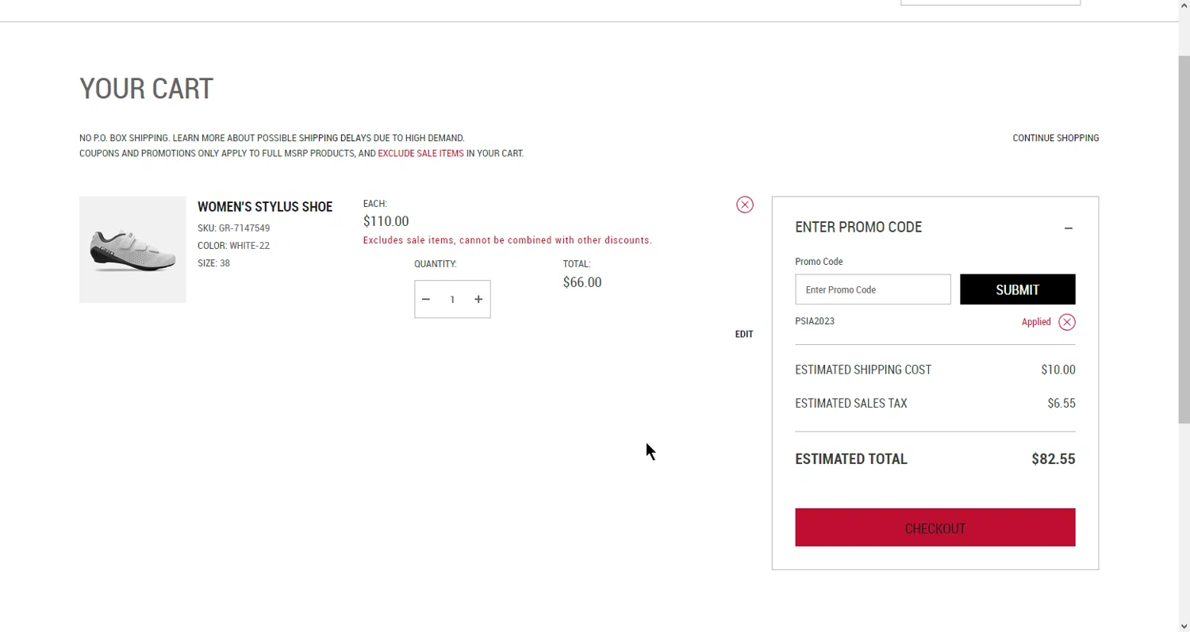Remove Women's Stylus Shoe from cart

(744, 205)
